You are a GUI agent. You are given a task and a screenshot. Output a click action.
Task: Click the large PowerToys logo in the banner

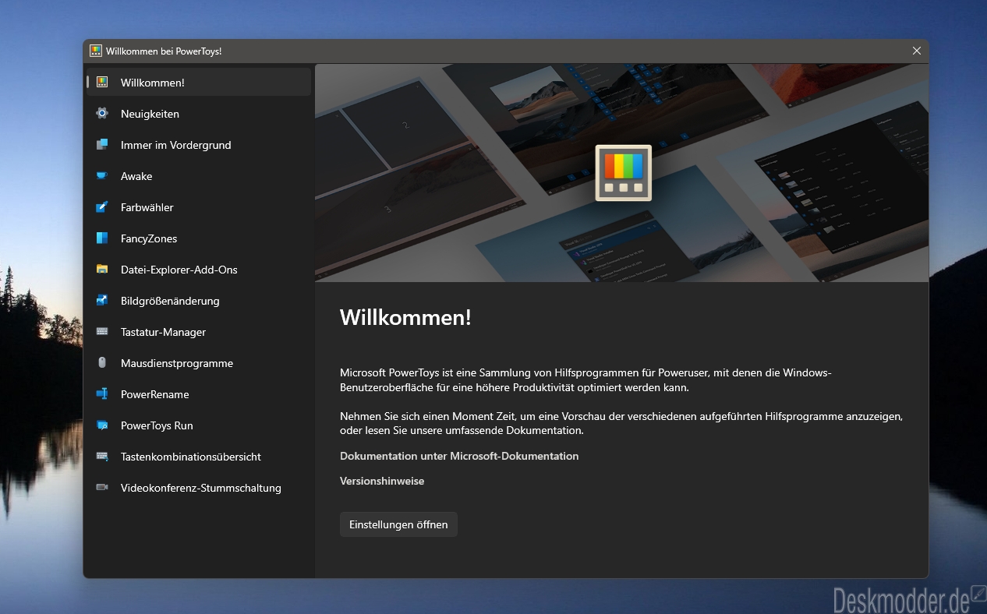click(624, 173)
